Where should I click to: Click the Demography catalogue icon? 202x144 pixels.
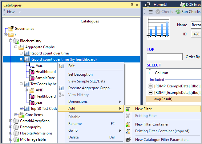(16, 127)
